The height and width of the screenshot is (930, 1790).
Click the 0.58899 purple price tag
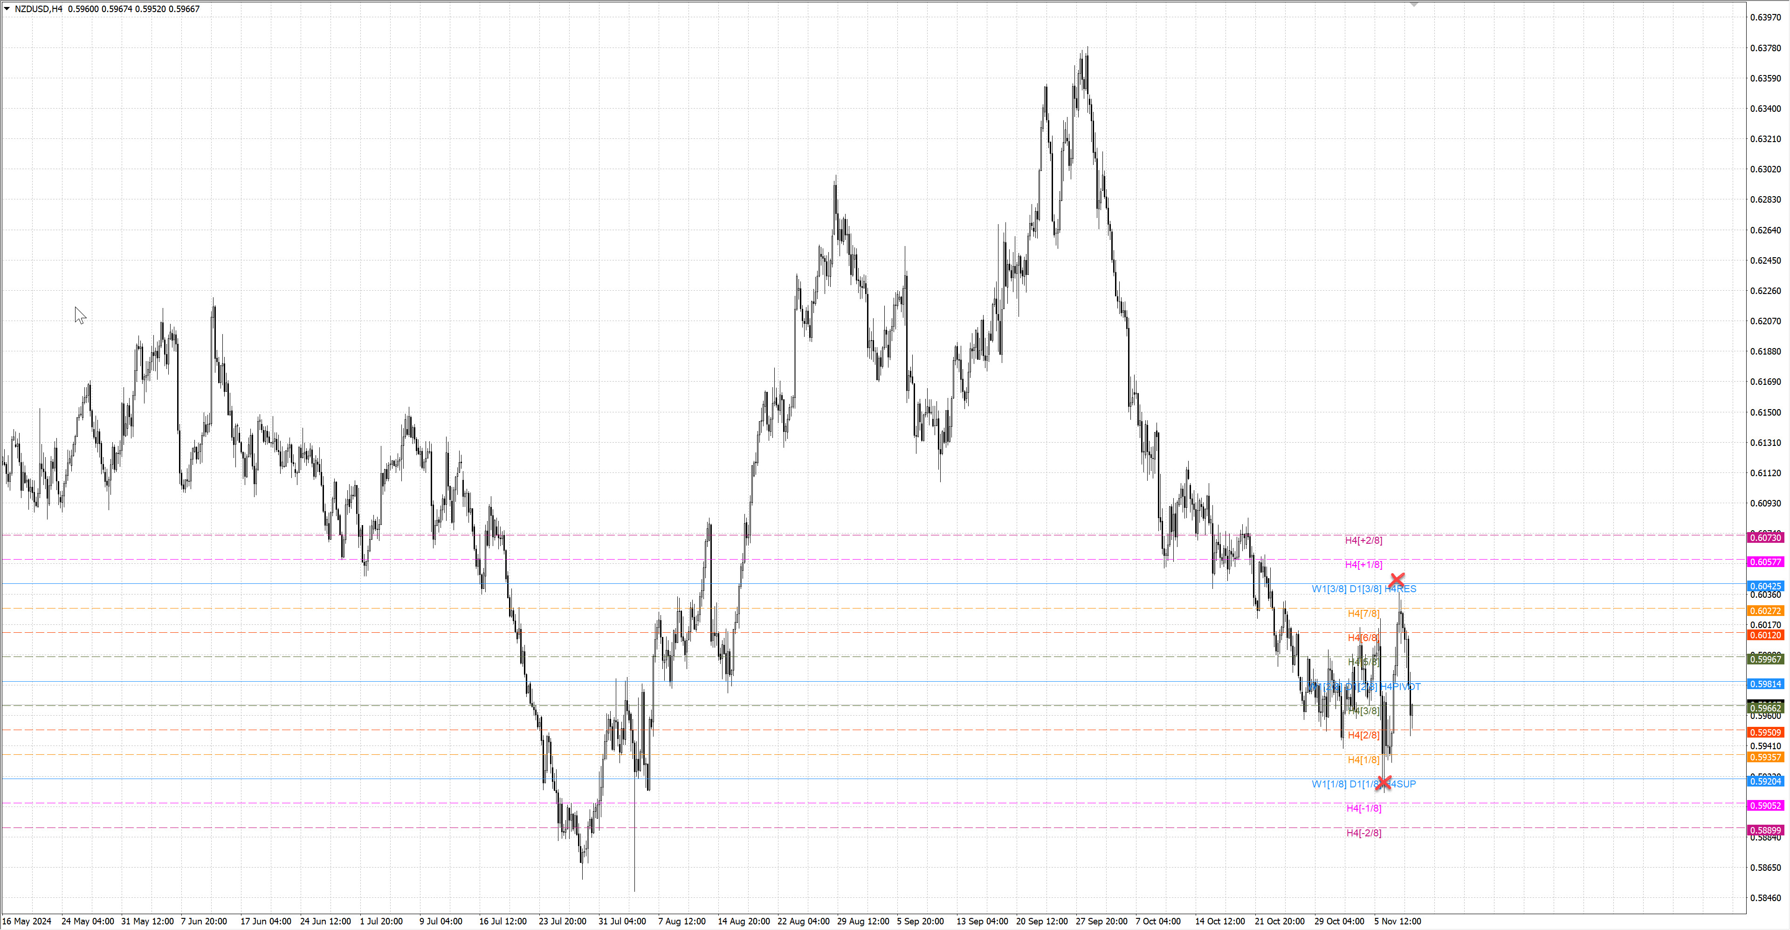click(1765, 830)
